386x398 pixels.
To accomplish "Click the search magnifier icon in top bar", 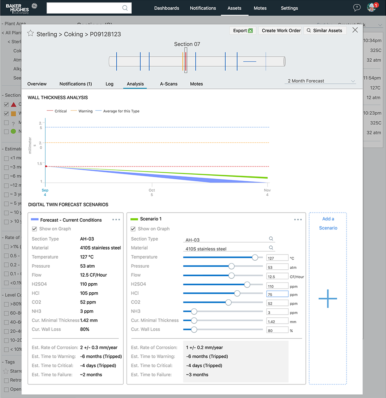I will (x=125, y=8).
